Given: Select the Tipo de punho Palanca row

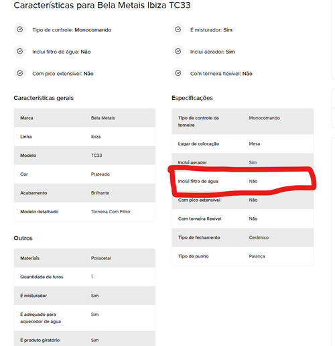Looking at the screenshot, I should (x=243, y=256).
